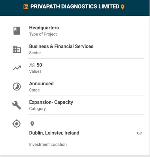Select the Headquarters project type text
Image resolution: width=150 pixels, height=157 pixels.
[44, 28]
